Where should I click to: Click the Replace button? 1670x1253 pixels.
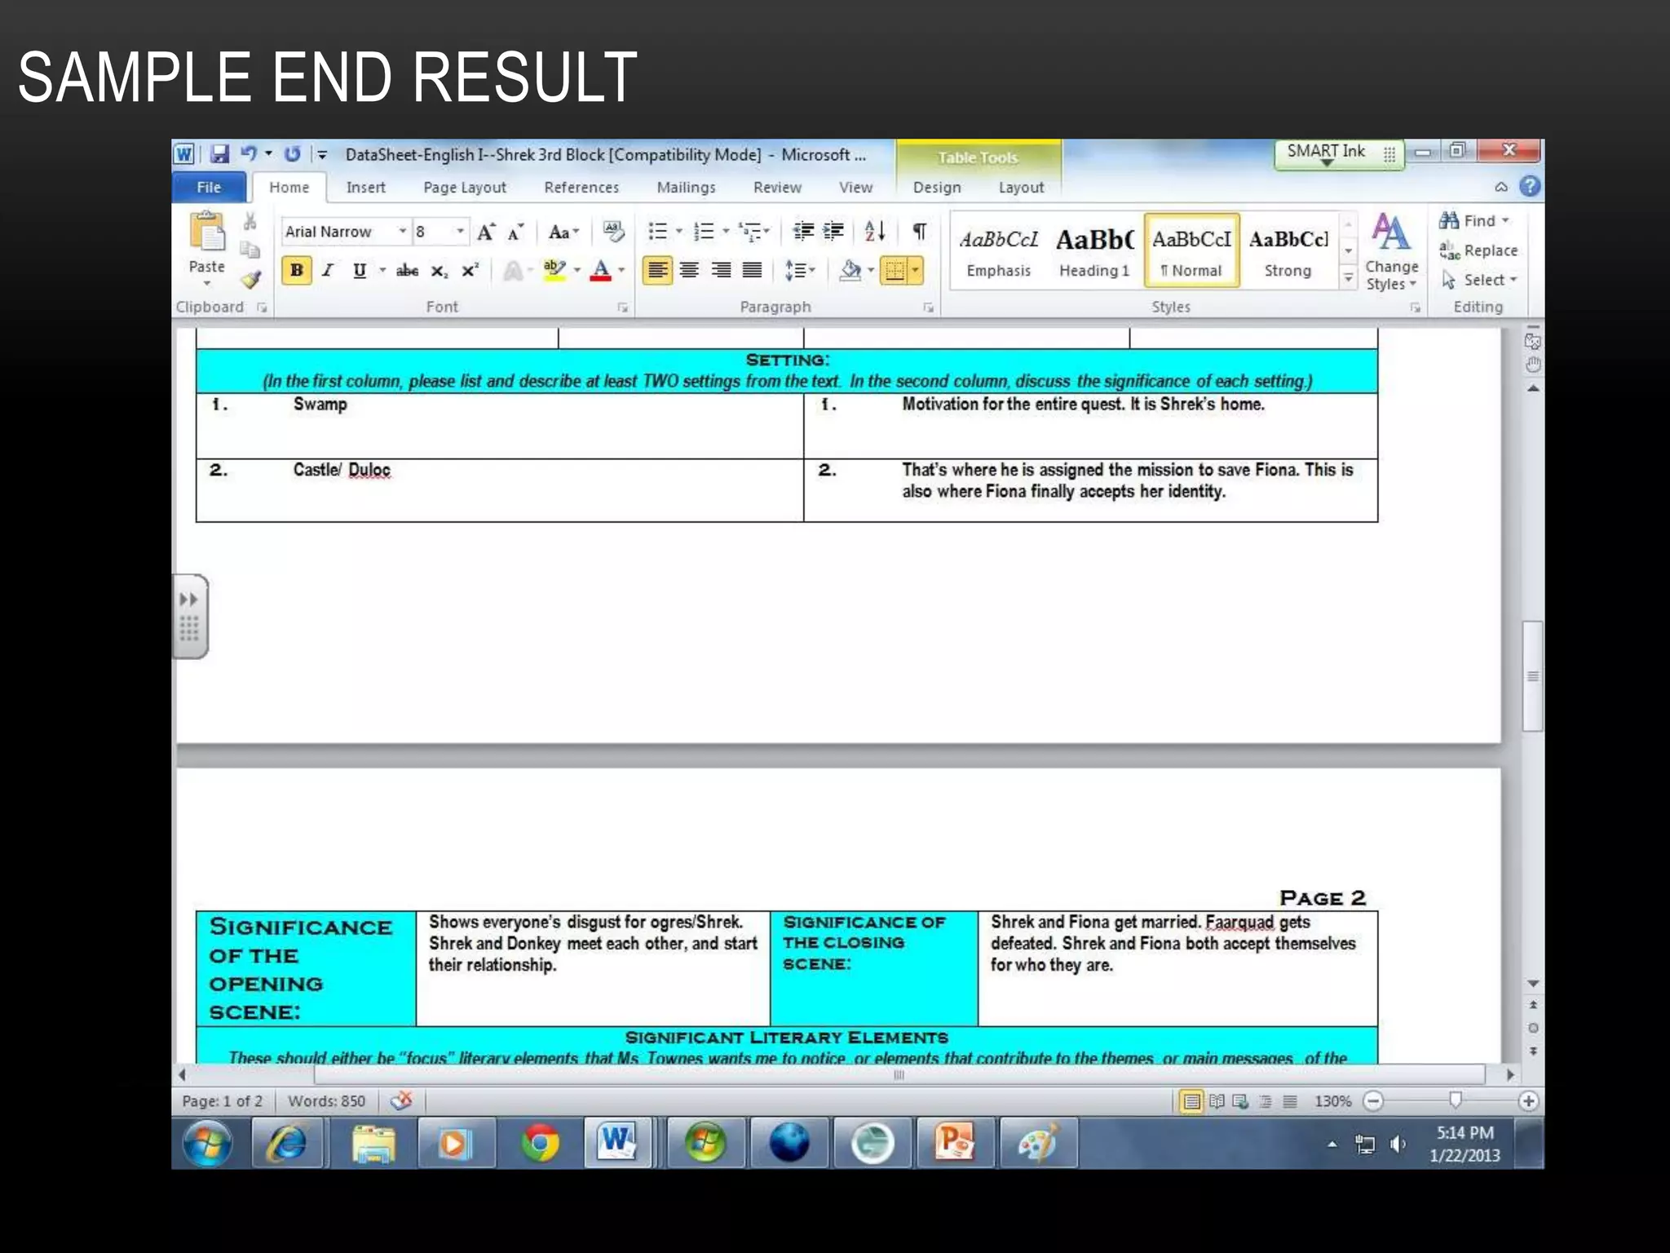[x=1479, y=250]
